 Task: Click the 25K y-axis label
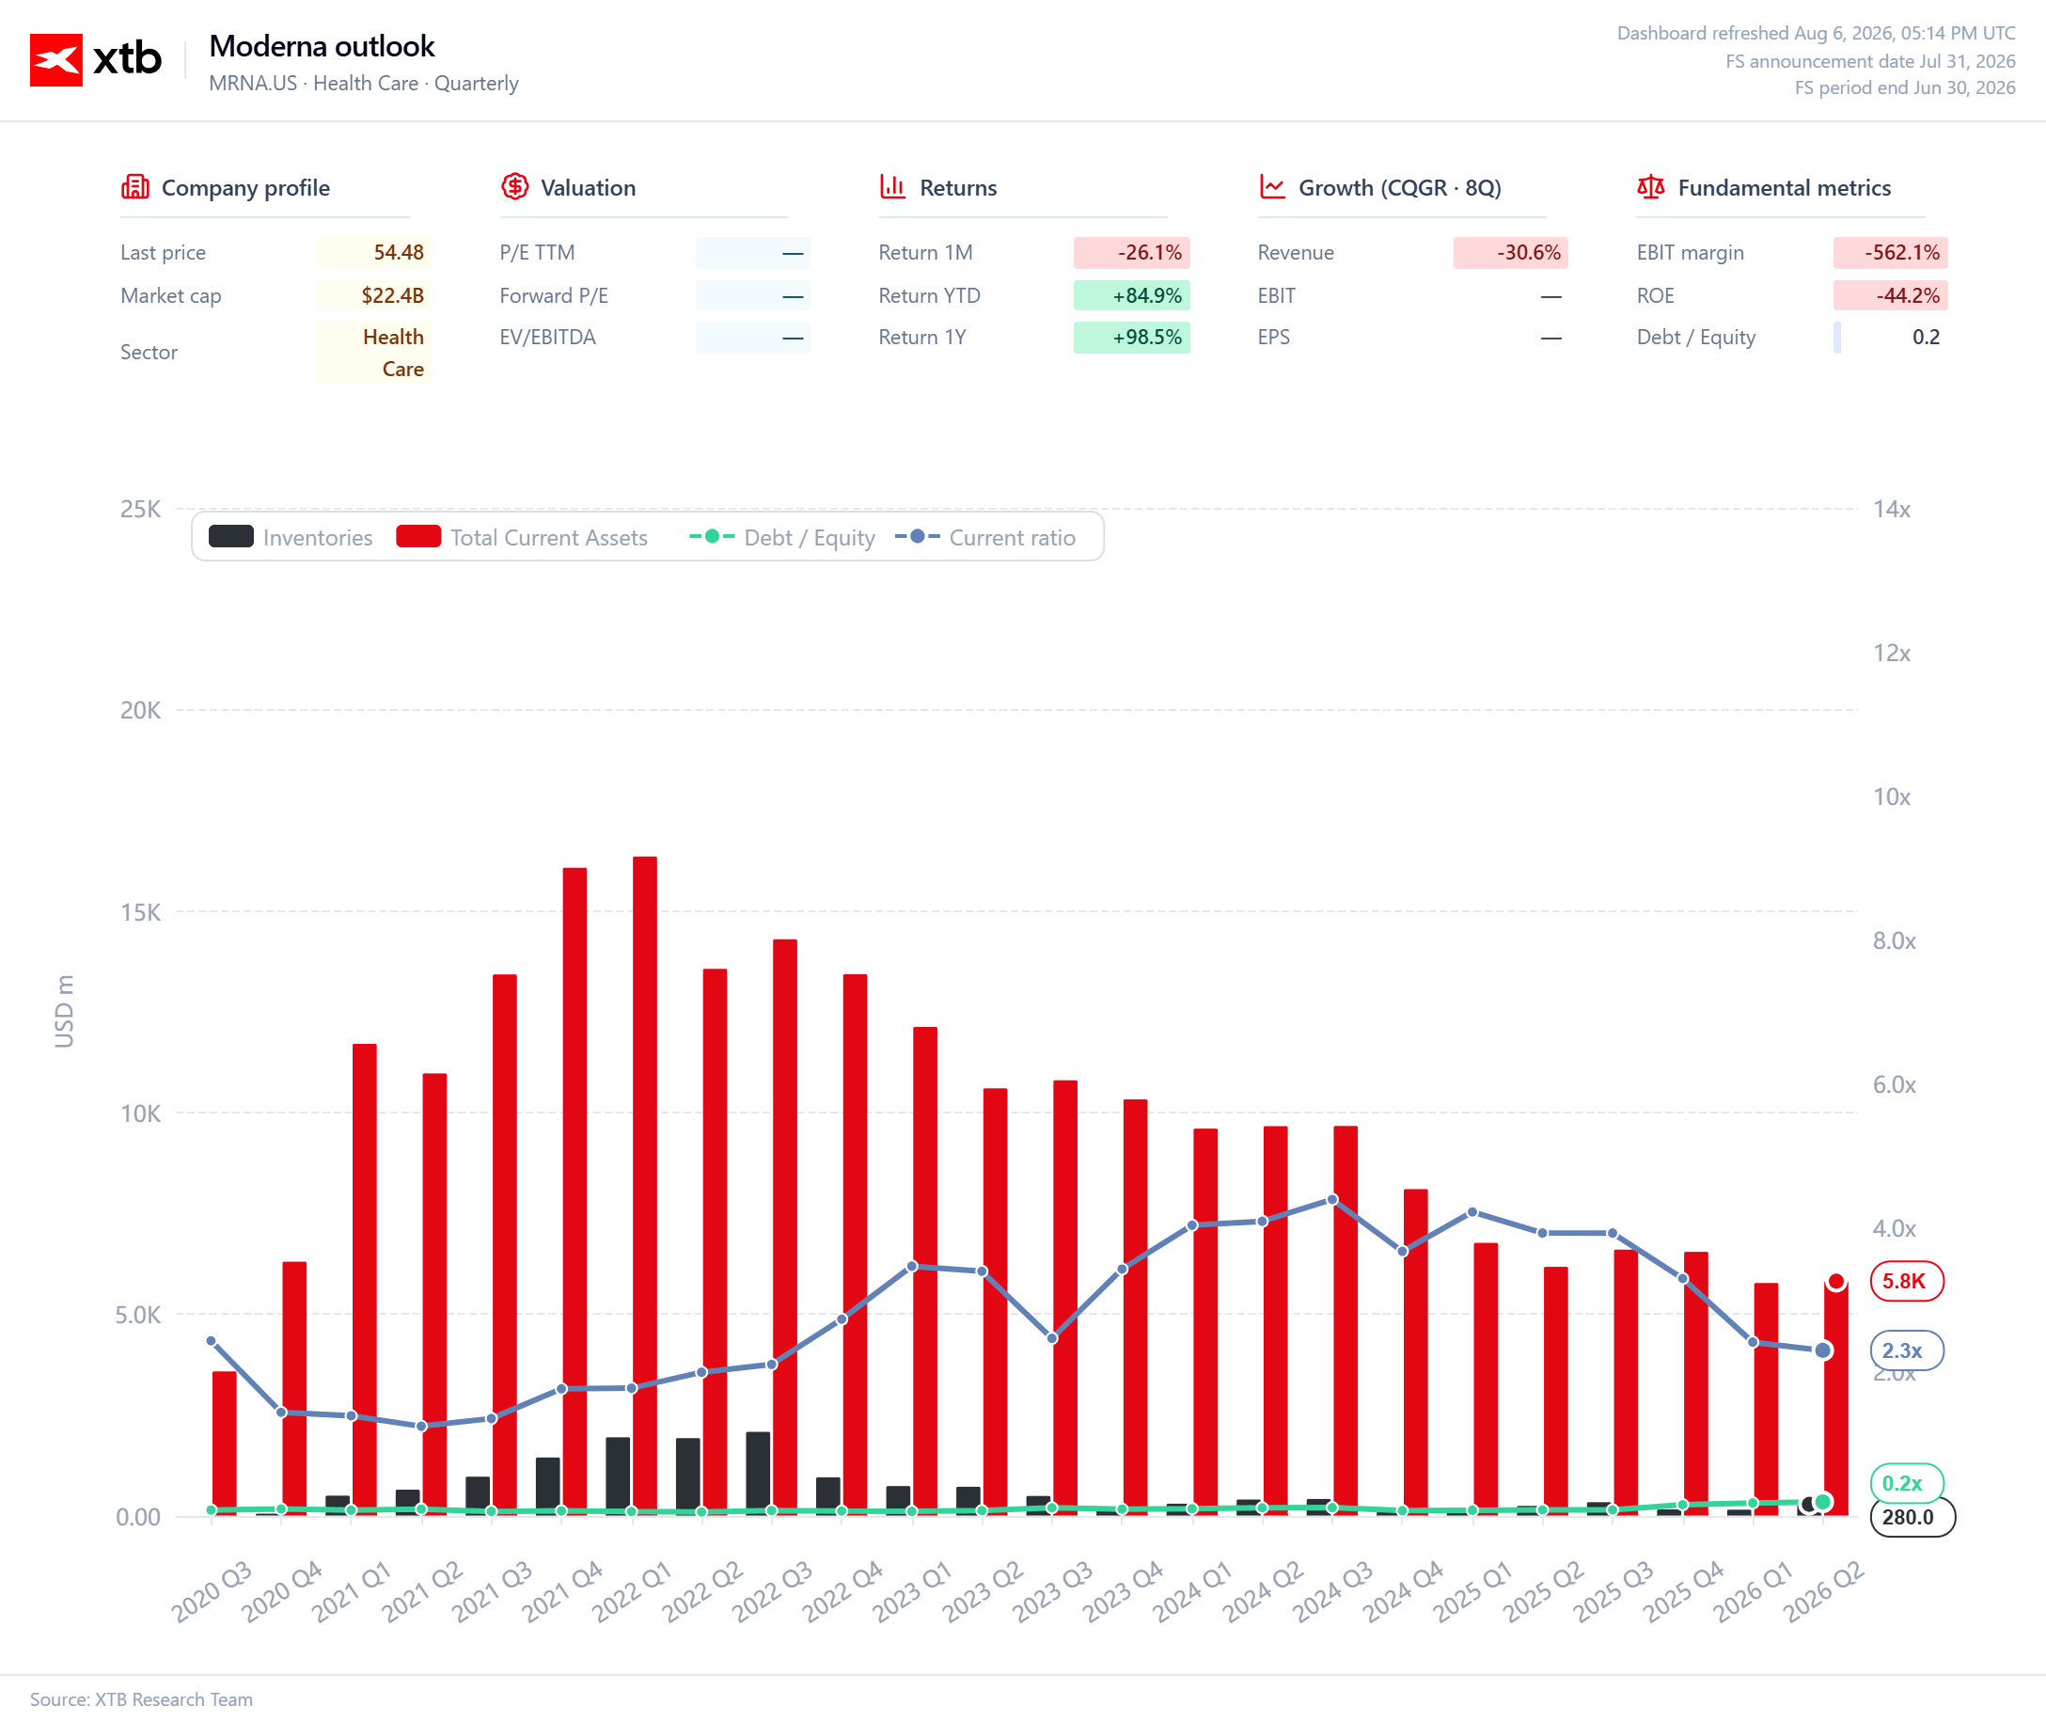click(x=140, y=510)
